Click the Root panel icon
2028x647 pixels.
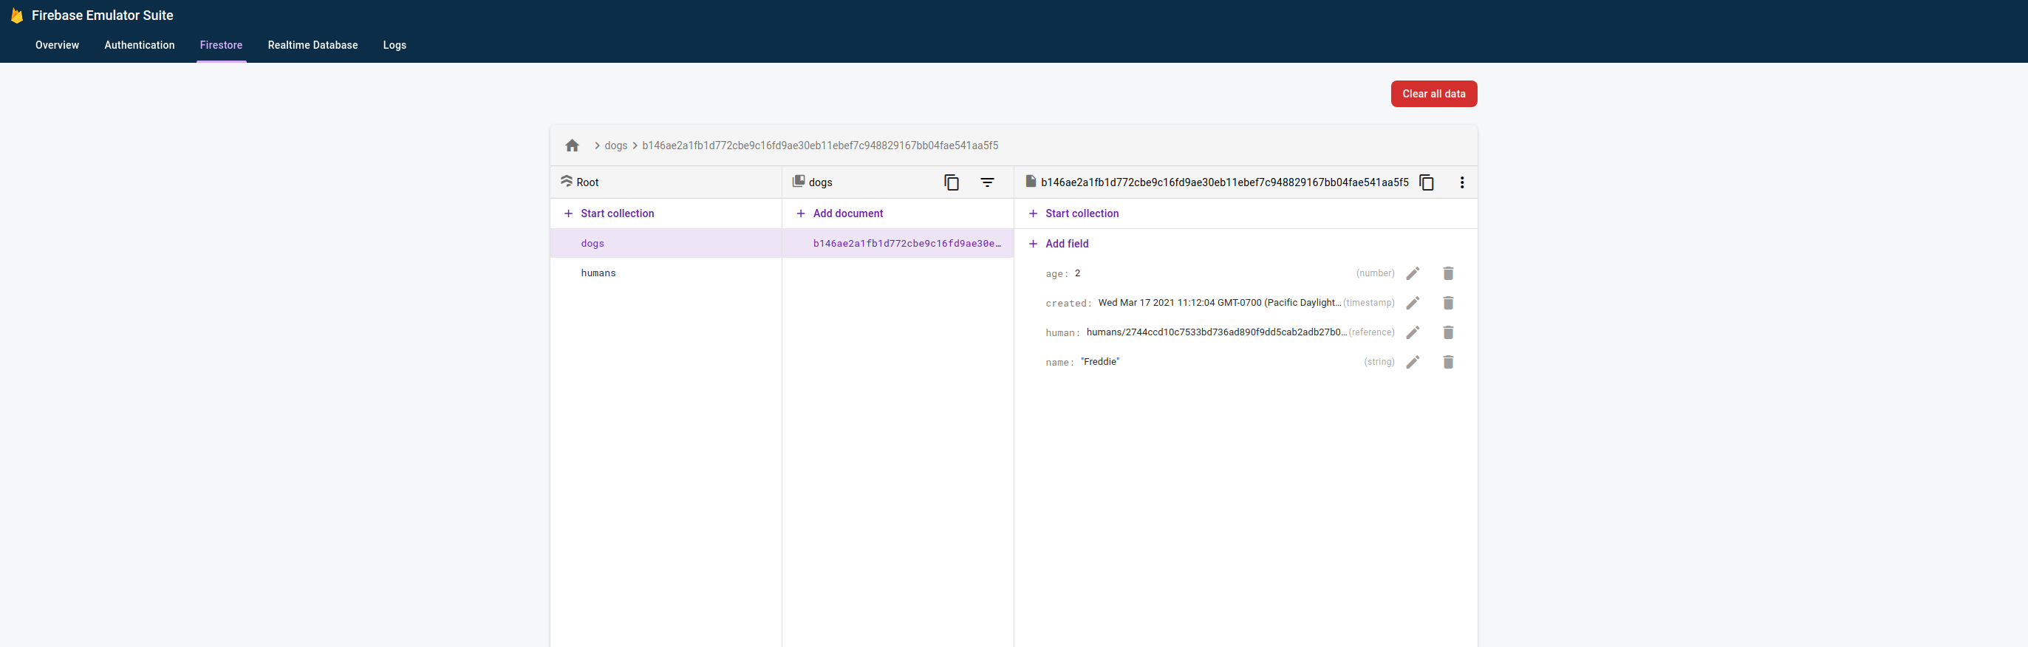coord(566,182)
